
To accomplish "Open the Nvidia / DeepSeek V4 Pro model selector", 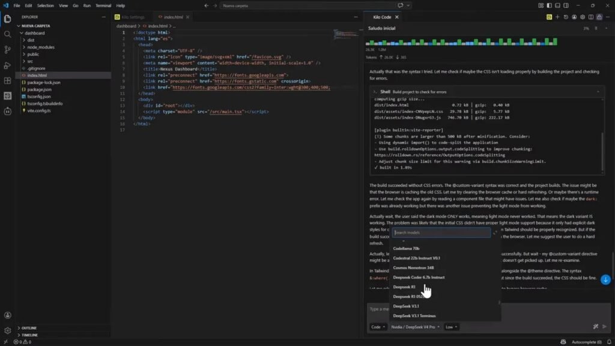I will pyautogui.click(x=415, y=327).
